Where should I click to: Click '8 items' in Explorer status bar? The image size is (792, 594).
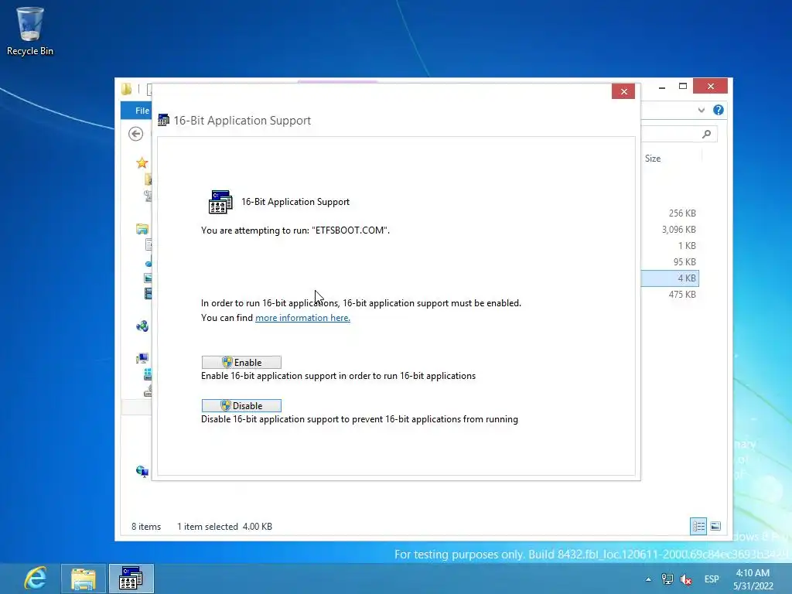146,526
